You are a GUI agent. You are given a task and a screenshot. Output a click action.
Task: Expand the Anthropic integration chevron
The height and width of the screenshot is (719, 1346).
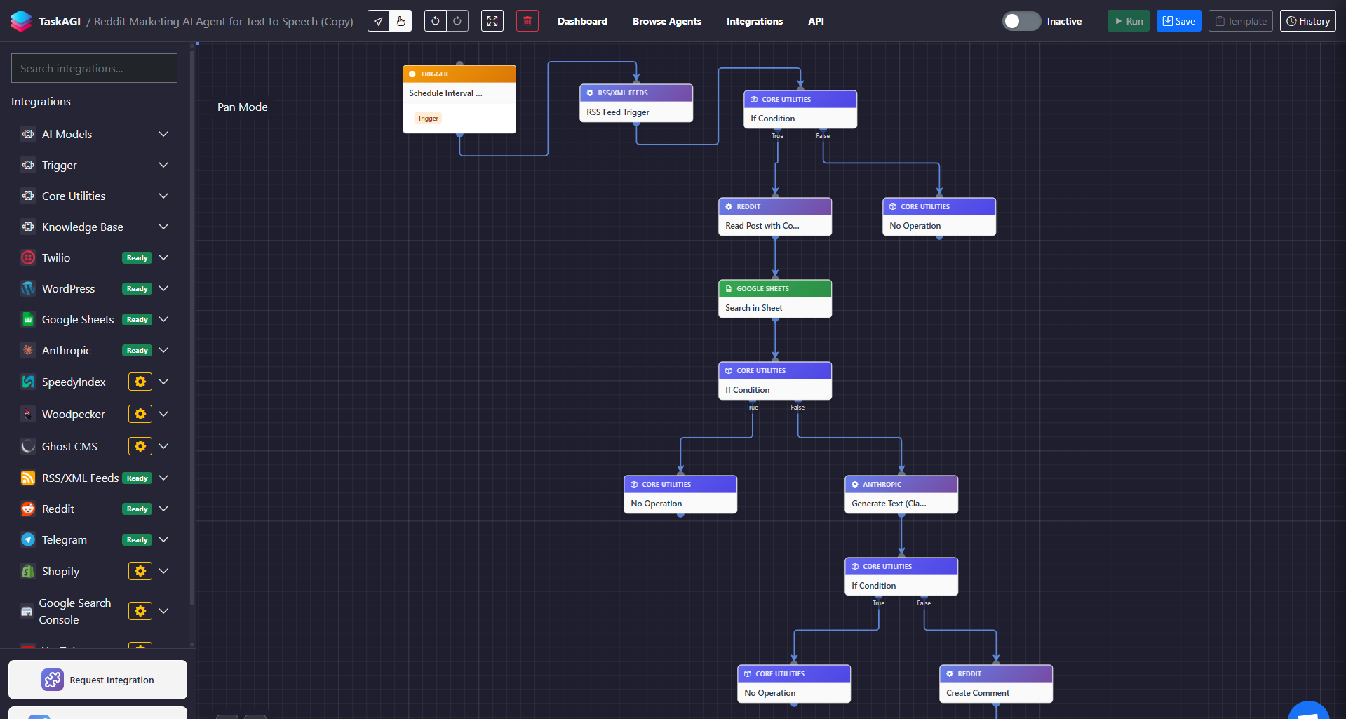(163, 350)
